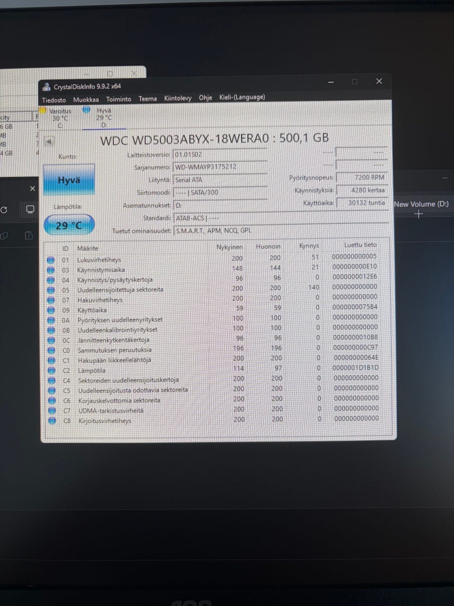The height and width of the screenshot is (606, 454).
Task: Open the Toiminto menu
Action: coord(119,99)
